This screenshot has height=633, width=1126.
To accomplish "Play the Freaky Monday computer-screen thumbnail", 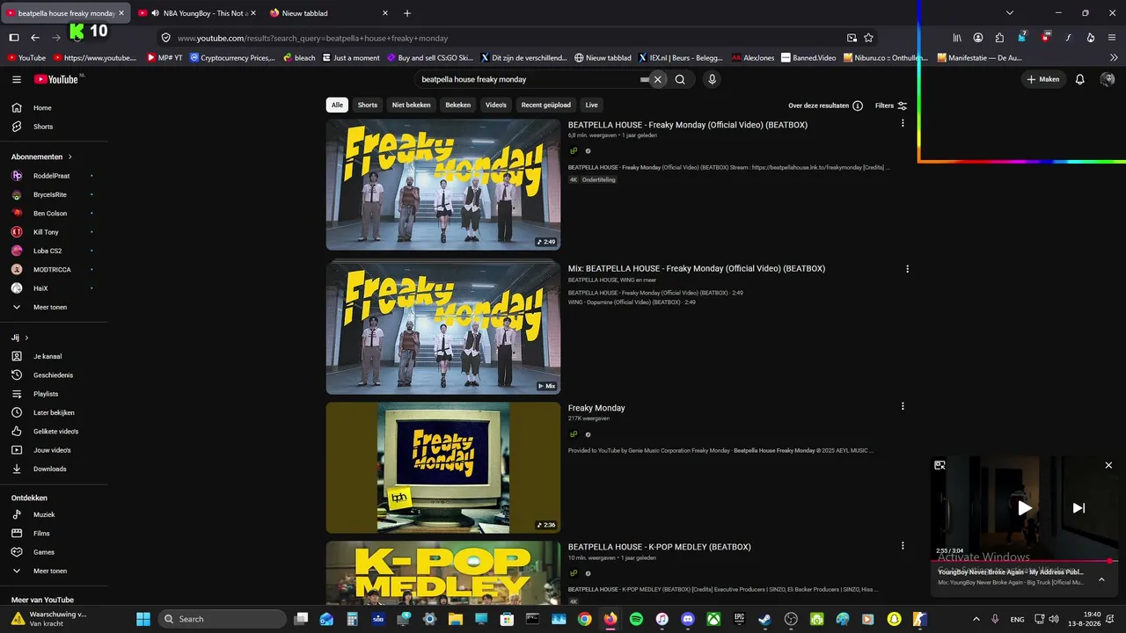I will click(x=443, y=468).
